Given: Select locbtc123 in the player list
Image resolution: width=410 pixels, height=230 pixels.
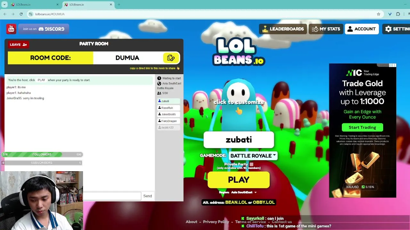Looking at the screenshot, I should pos(168,127).
